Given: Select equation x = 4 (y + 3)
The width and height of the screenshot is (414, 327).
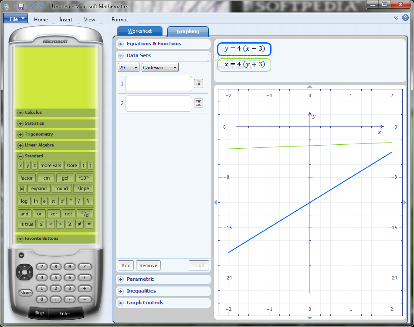Looking at the screenshot, I should point(244,65).
